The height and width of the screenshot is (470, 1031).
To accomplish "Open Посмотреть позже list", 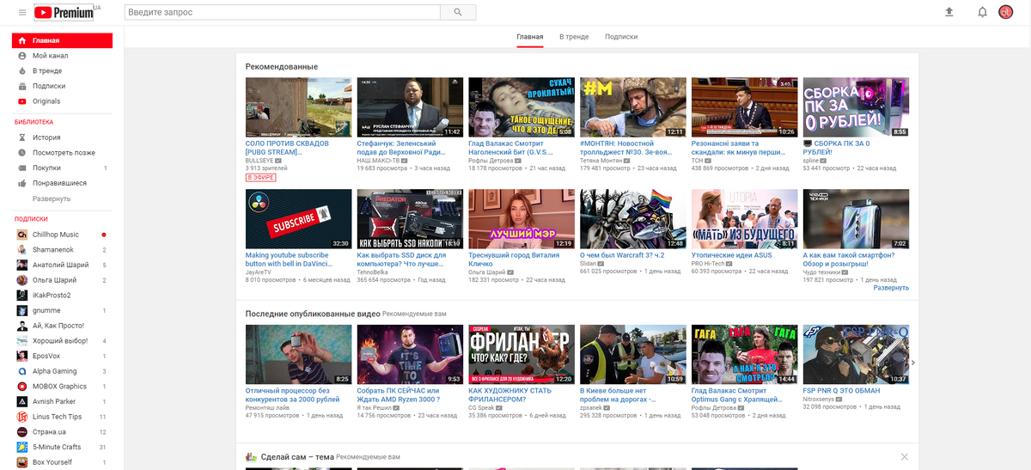I will [62, 153].
